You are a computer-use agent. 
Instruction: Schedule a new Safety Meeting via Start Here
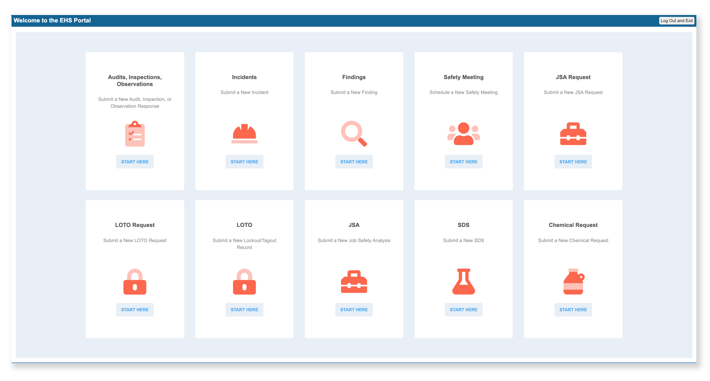(x=463, y=161)
